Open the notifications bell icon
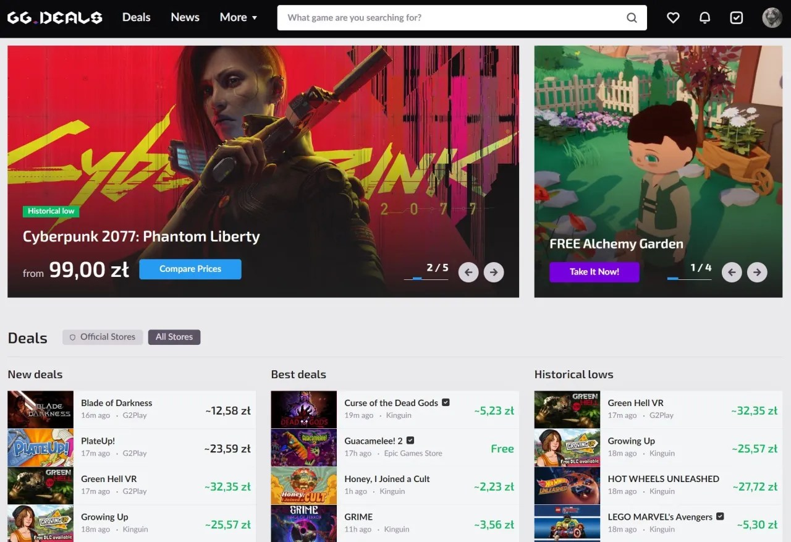 (704, 17)
